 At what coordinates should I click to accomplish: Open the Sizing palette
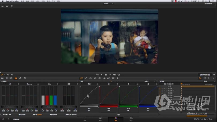coord(109,78)
